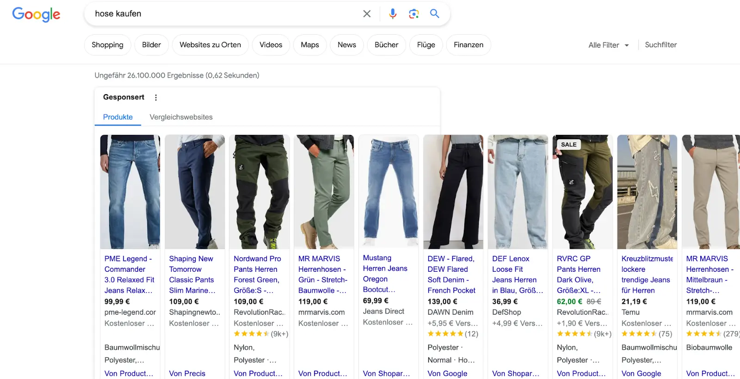Click DEF Lenox Loose Fit Jeans link
The image size is (740, 379).
tap(518, 275)
